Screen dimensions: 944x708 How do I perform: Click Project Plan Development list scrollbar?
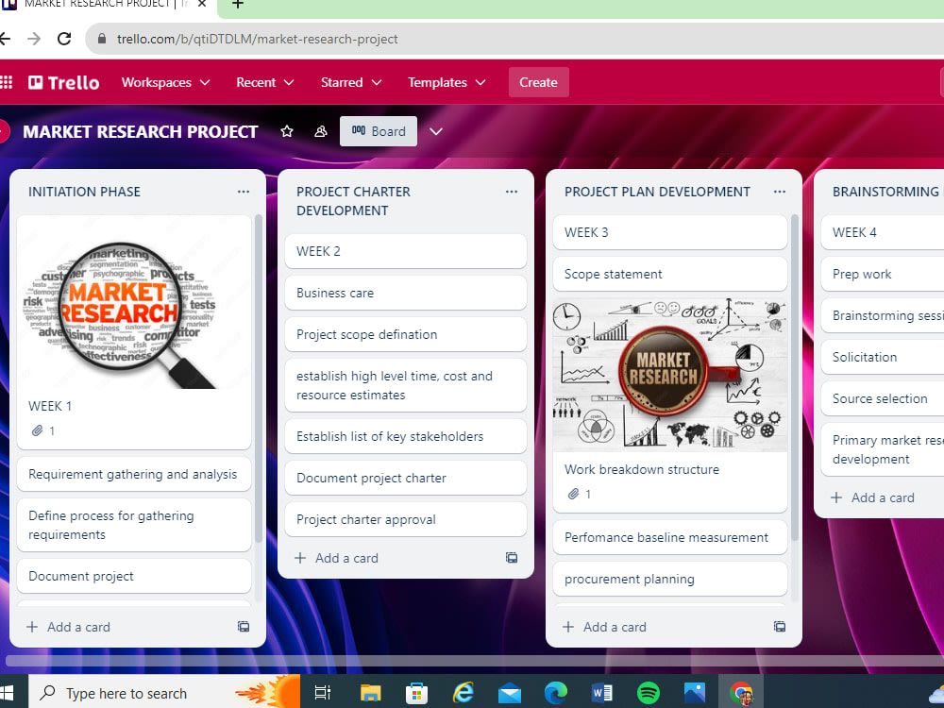(x=795, y=379)
